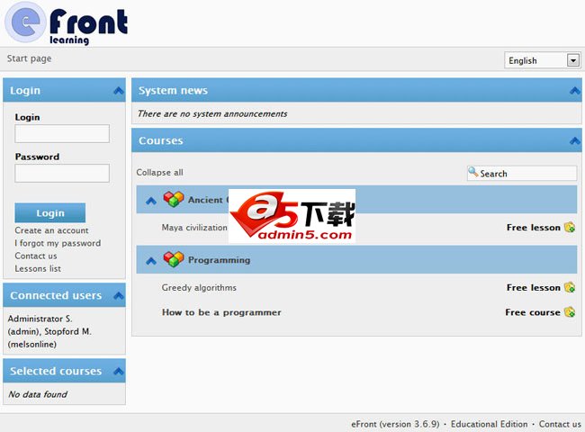
Task: Click the search magnifier icon
Action: pos(473,172)
